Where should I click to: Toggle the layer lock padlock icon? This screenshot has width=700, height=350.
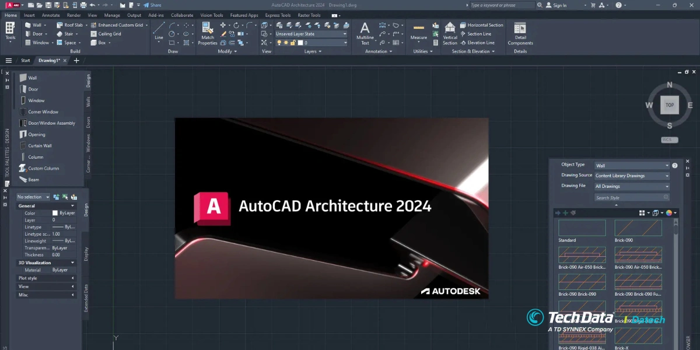292,43
